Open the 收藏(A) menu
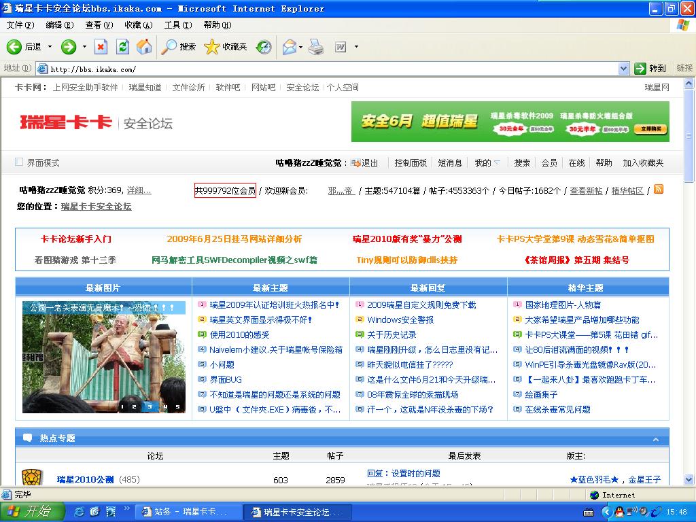The image size is (696, 522). click(x=138, y=25)
